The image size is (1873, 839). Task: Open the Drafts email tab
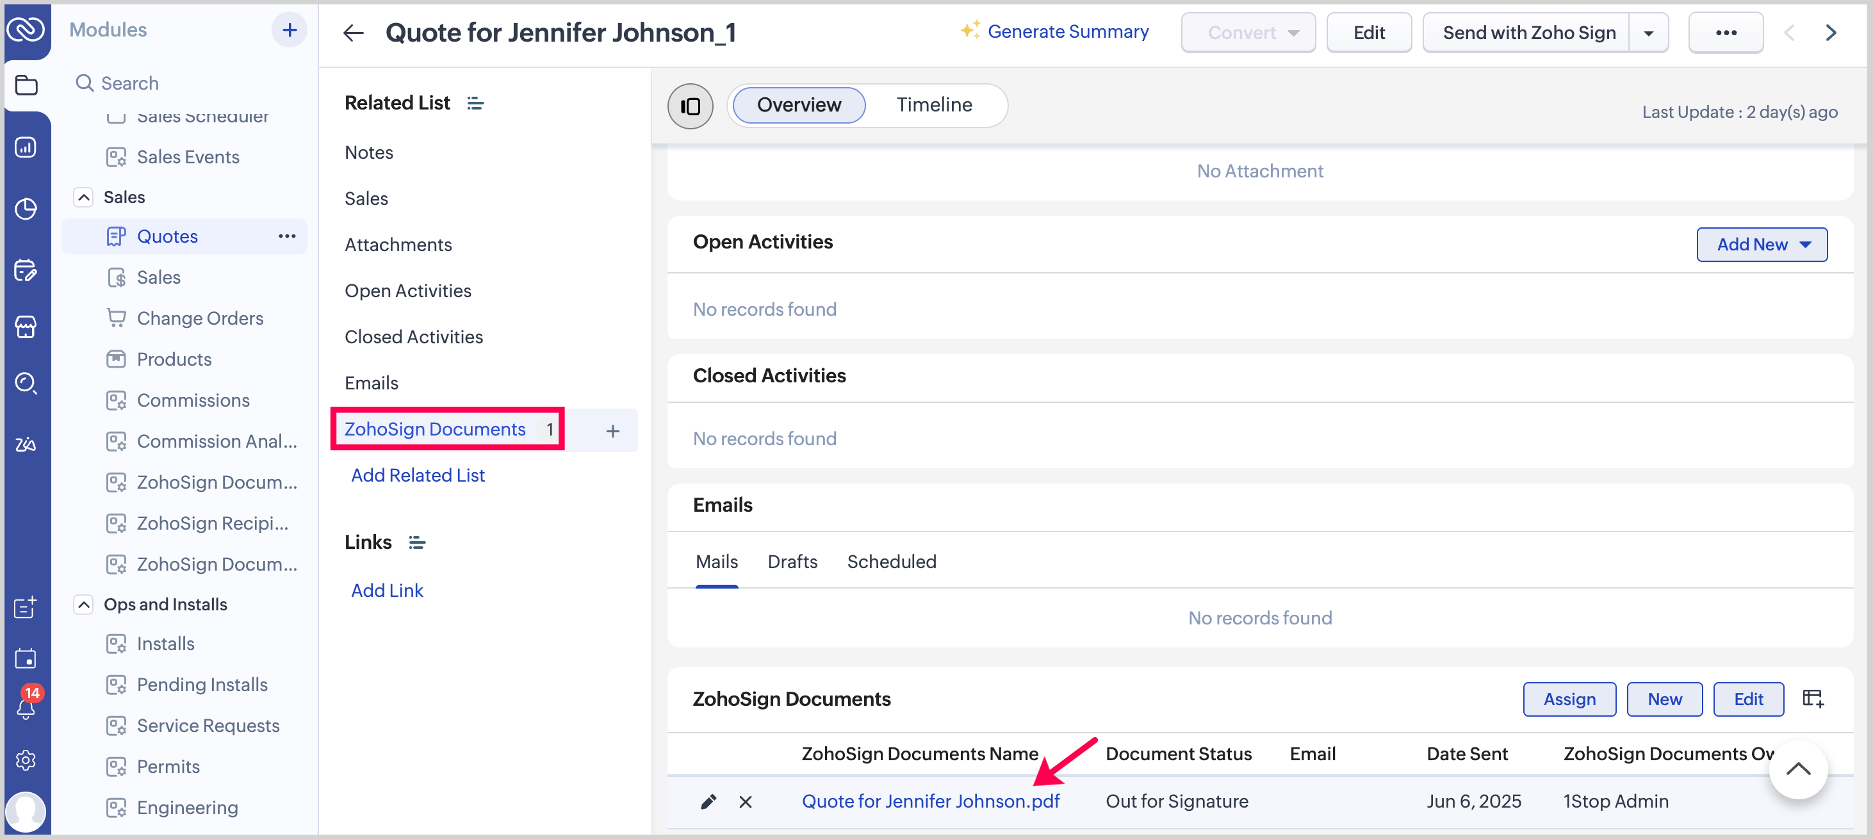(792, 561)
